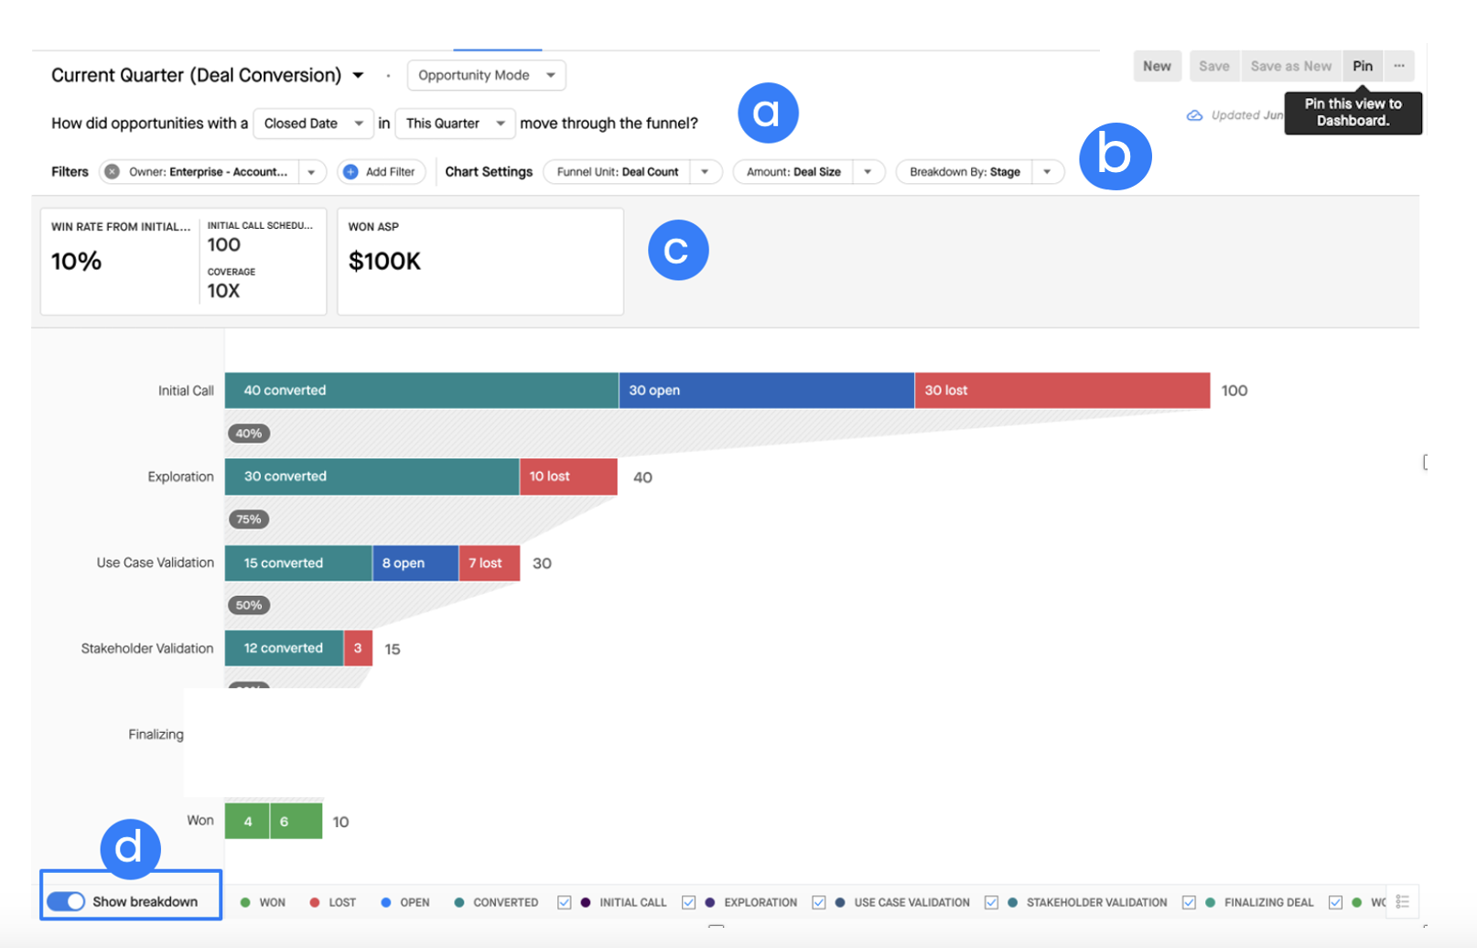The width and height of the screenshot is (1477, 948).
Task: Uncheck the Exploration legend checkbox
Action: (x=689, y=902)
